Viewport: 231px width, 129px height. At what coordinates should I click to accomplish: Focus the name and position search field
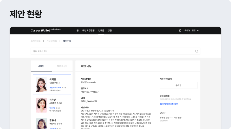(115, 51)
